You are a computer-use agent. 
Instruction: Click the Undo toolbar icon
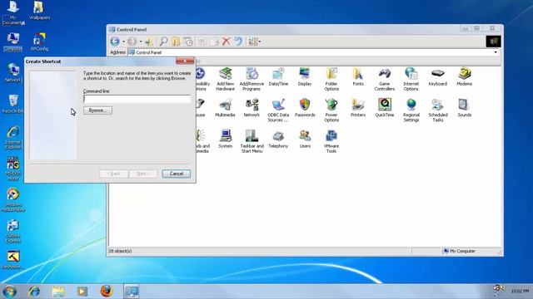(238, 42)
